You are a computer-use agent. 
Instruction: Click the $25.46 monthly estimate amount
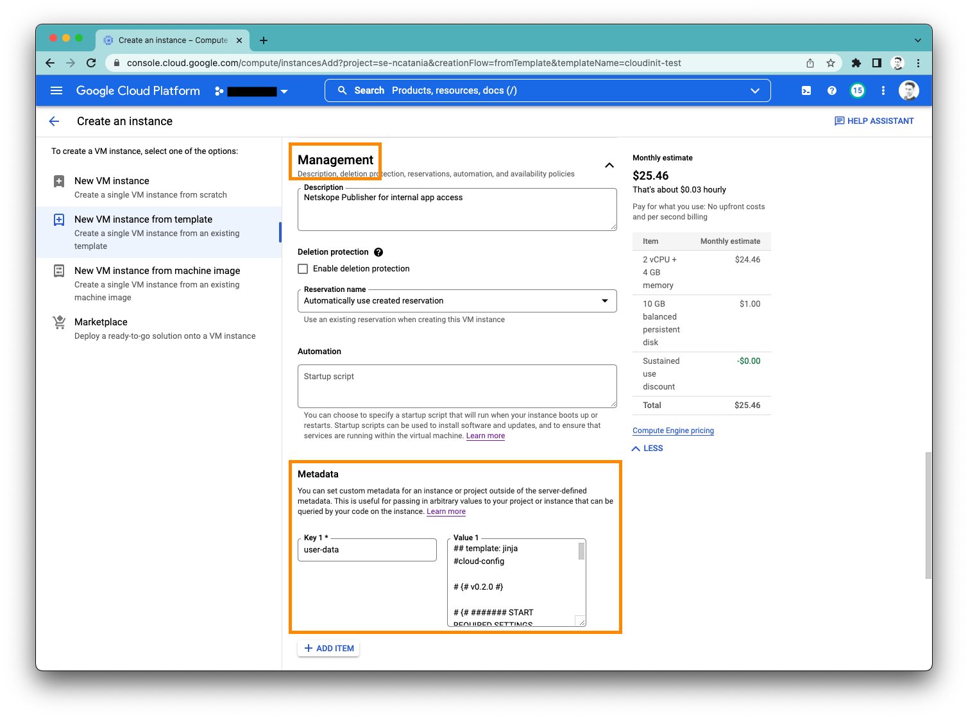[x=650, y=176]
